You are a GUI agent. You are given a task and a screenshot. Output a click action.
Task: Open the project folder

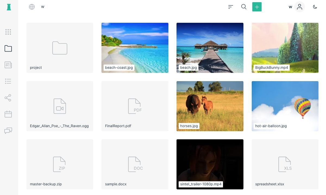pyautogui.click(x=60, y=48)
